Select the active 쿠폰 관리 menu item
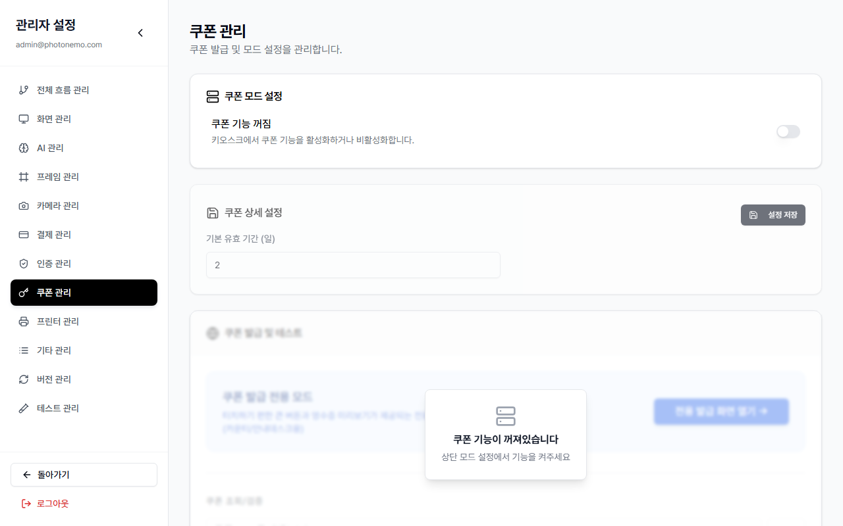Viewport: 843px width, 526px height. tap(84, 293)
